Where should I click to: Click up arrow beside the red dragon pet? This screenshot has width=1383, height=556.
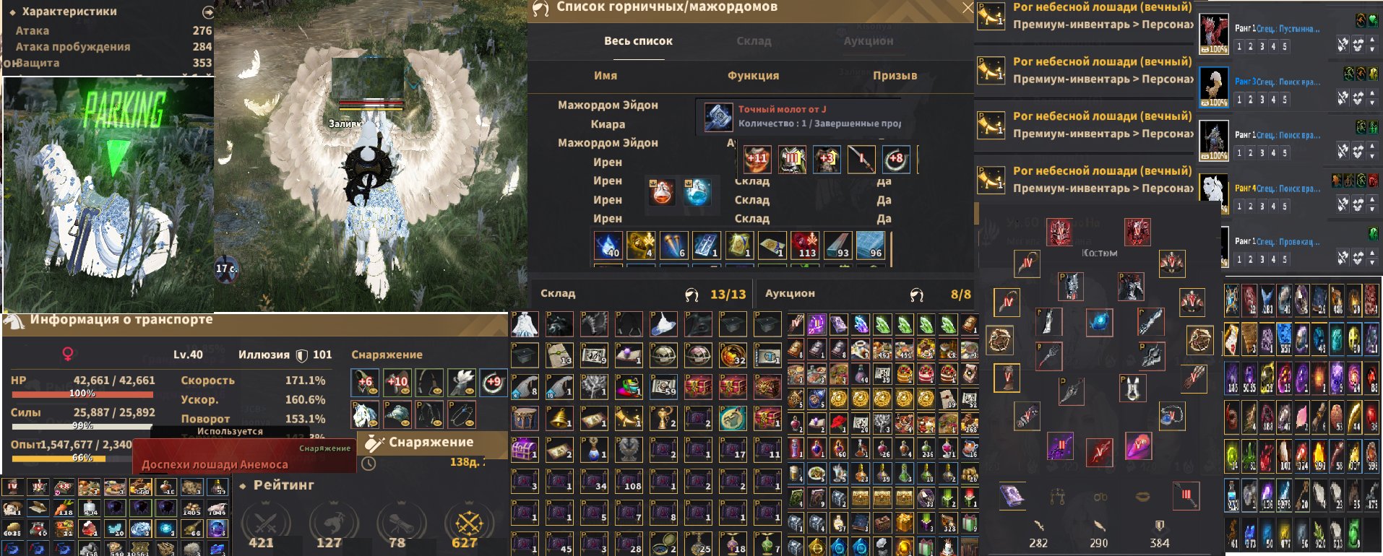(x=1373, y=41)
